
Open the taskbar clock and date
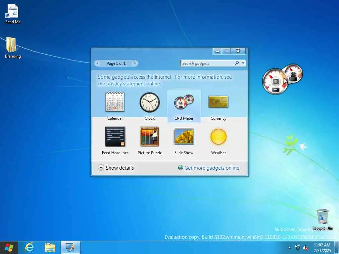(x=322, y=248)
